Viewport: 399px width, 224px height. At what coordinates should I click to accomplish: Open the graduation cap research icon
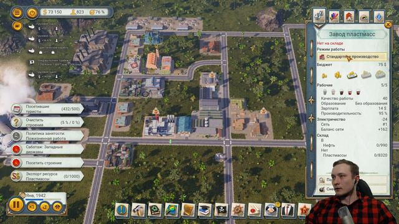[x=205, y=210]
